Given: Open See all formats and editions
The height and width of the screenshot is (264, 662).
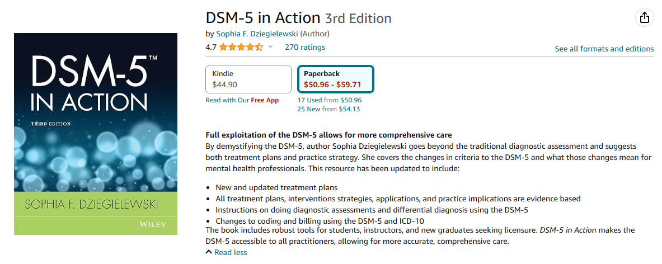Looking at the screenshot, I should coord(604,49).
